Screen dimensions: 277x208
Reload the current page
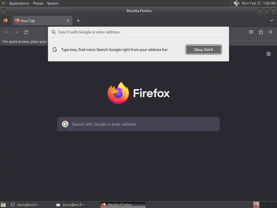pos(26,32)
